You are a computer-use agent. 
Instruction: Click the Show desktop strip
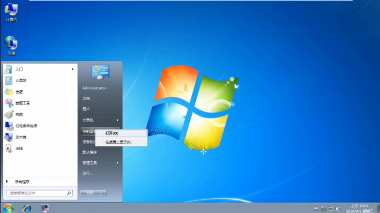pos(378,208)
